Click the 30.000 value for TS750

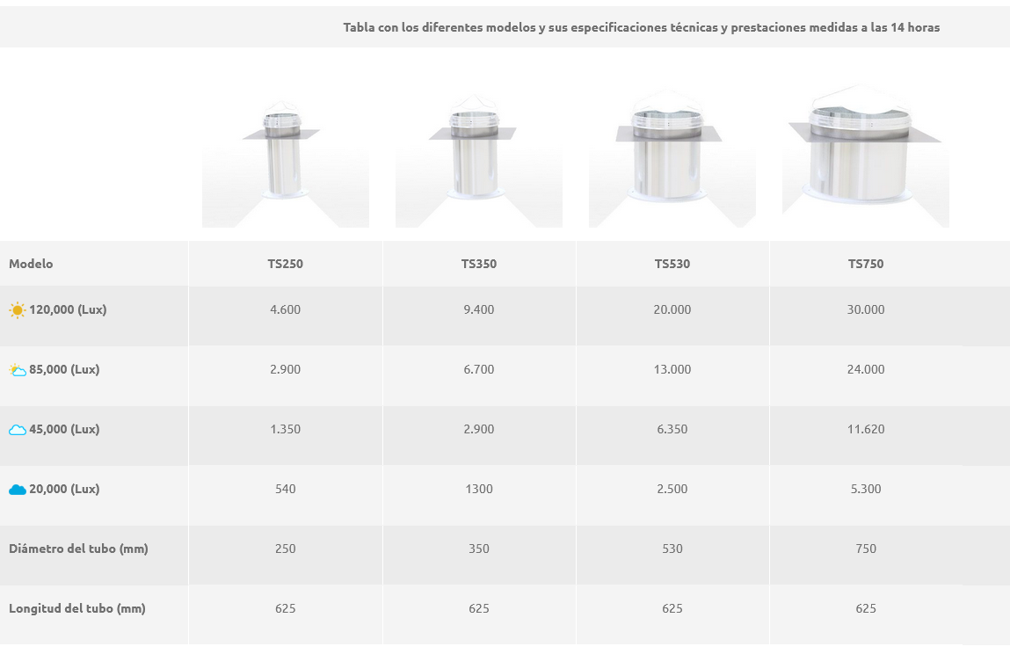866,309
